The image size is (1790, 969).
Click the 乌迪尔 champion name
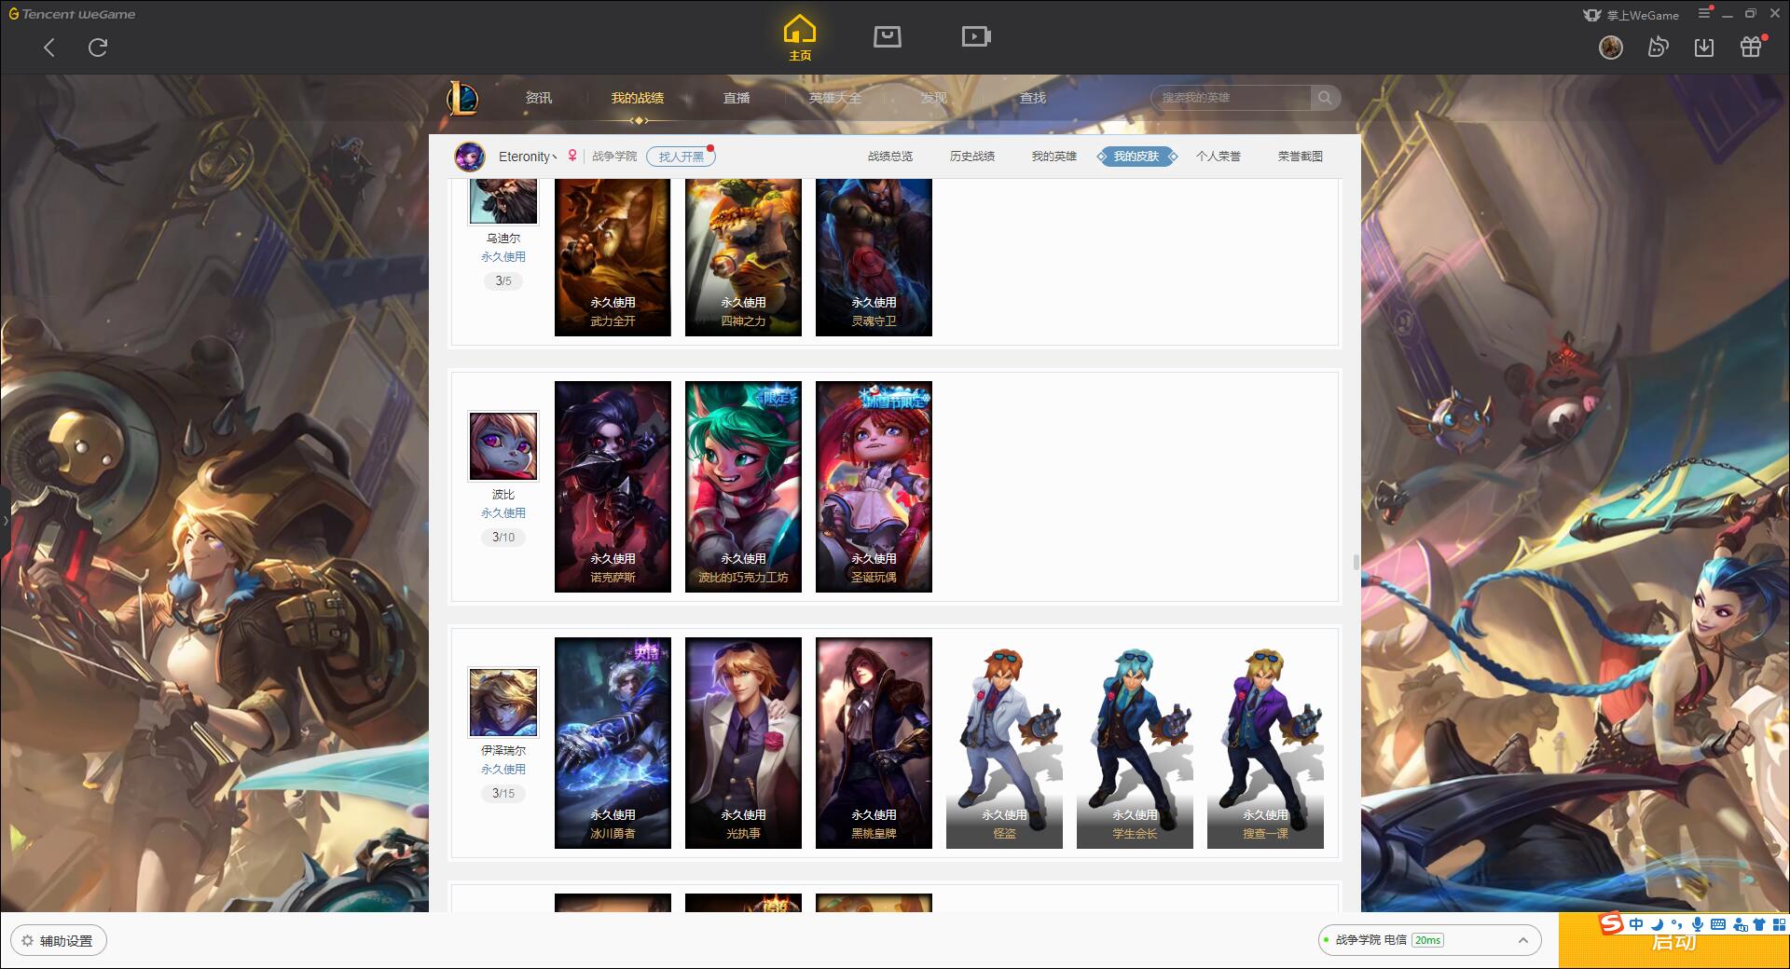503,239
